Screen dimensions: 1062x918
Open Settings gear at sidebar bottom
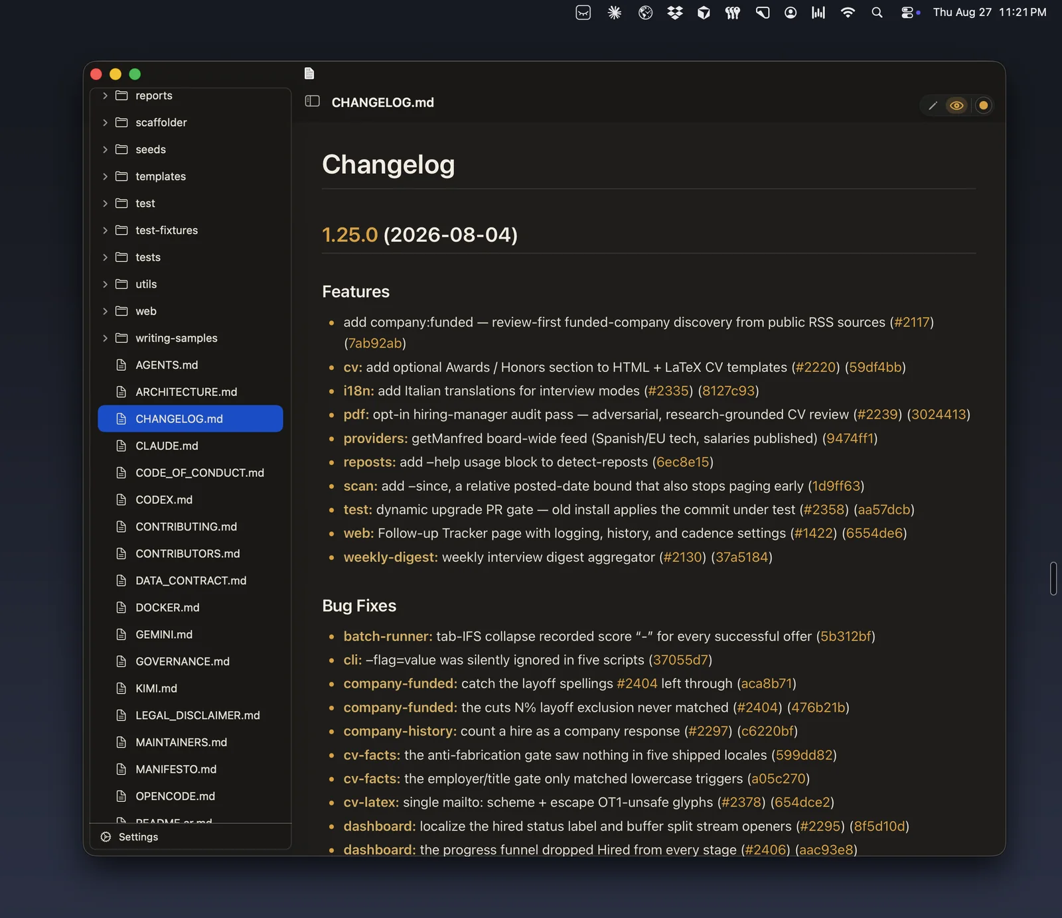coord(106,837)
